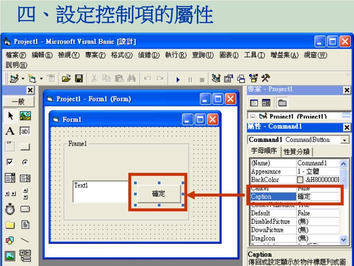Click the Object Browser toolbar icon

tap(253, 79)
